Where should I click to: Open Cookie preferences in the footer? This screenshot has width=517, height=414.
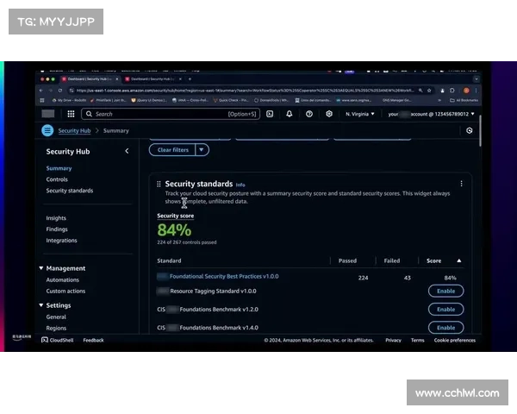coord(455,340)
